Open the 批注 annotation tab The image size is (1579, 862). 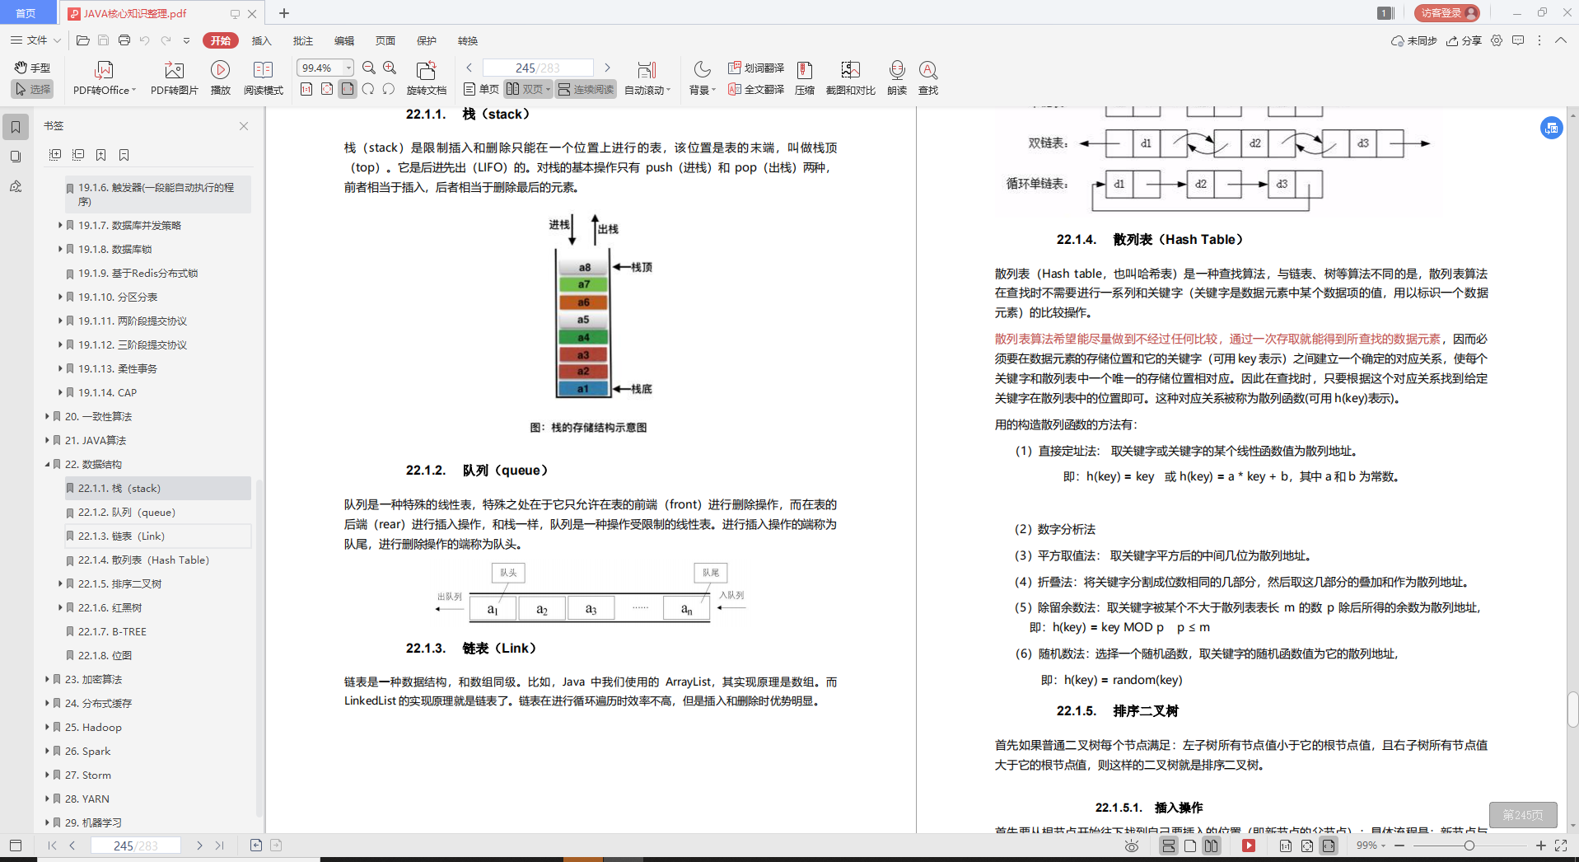(x=302, y=40)
